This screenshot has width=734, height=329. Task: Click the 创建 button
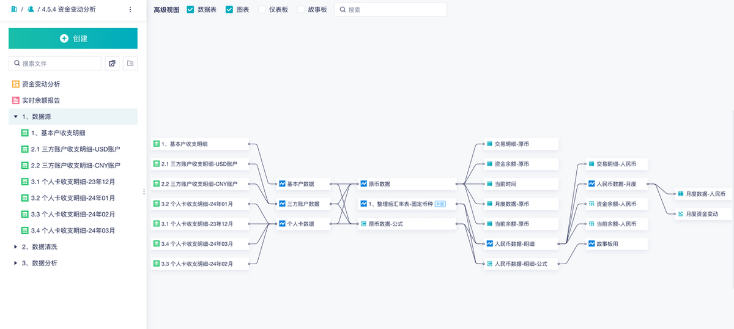(x=73, y=39)
